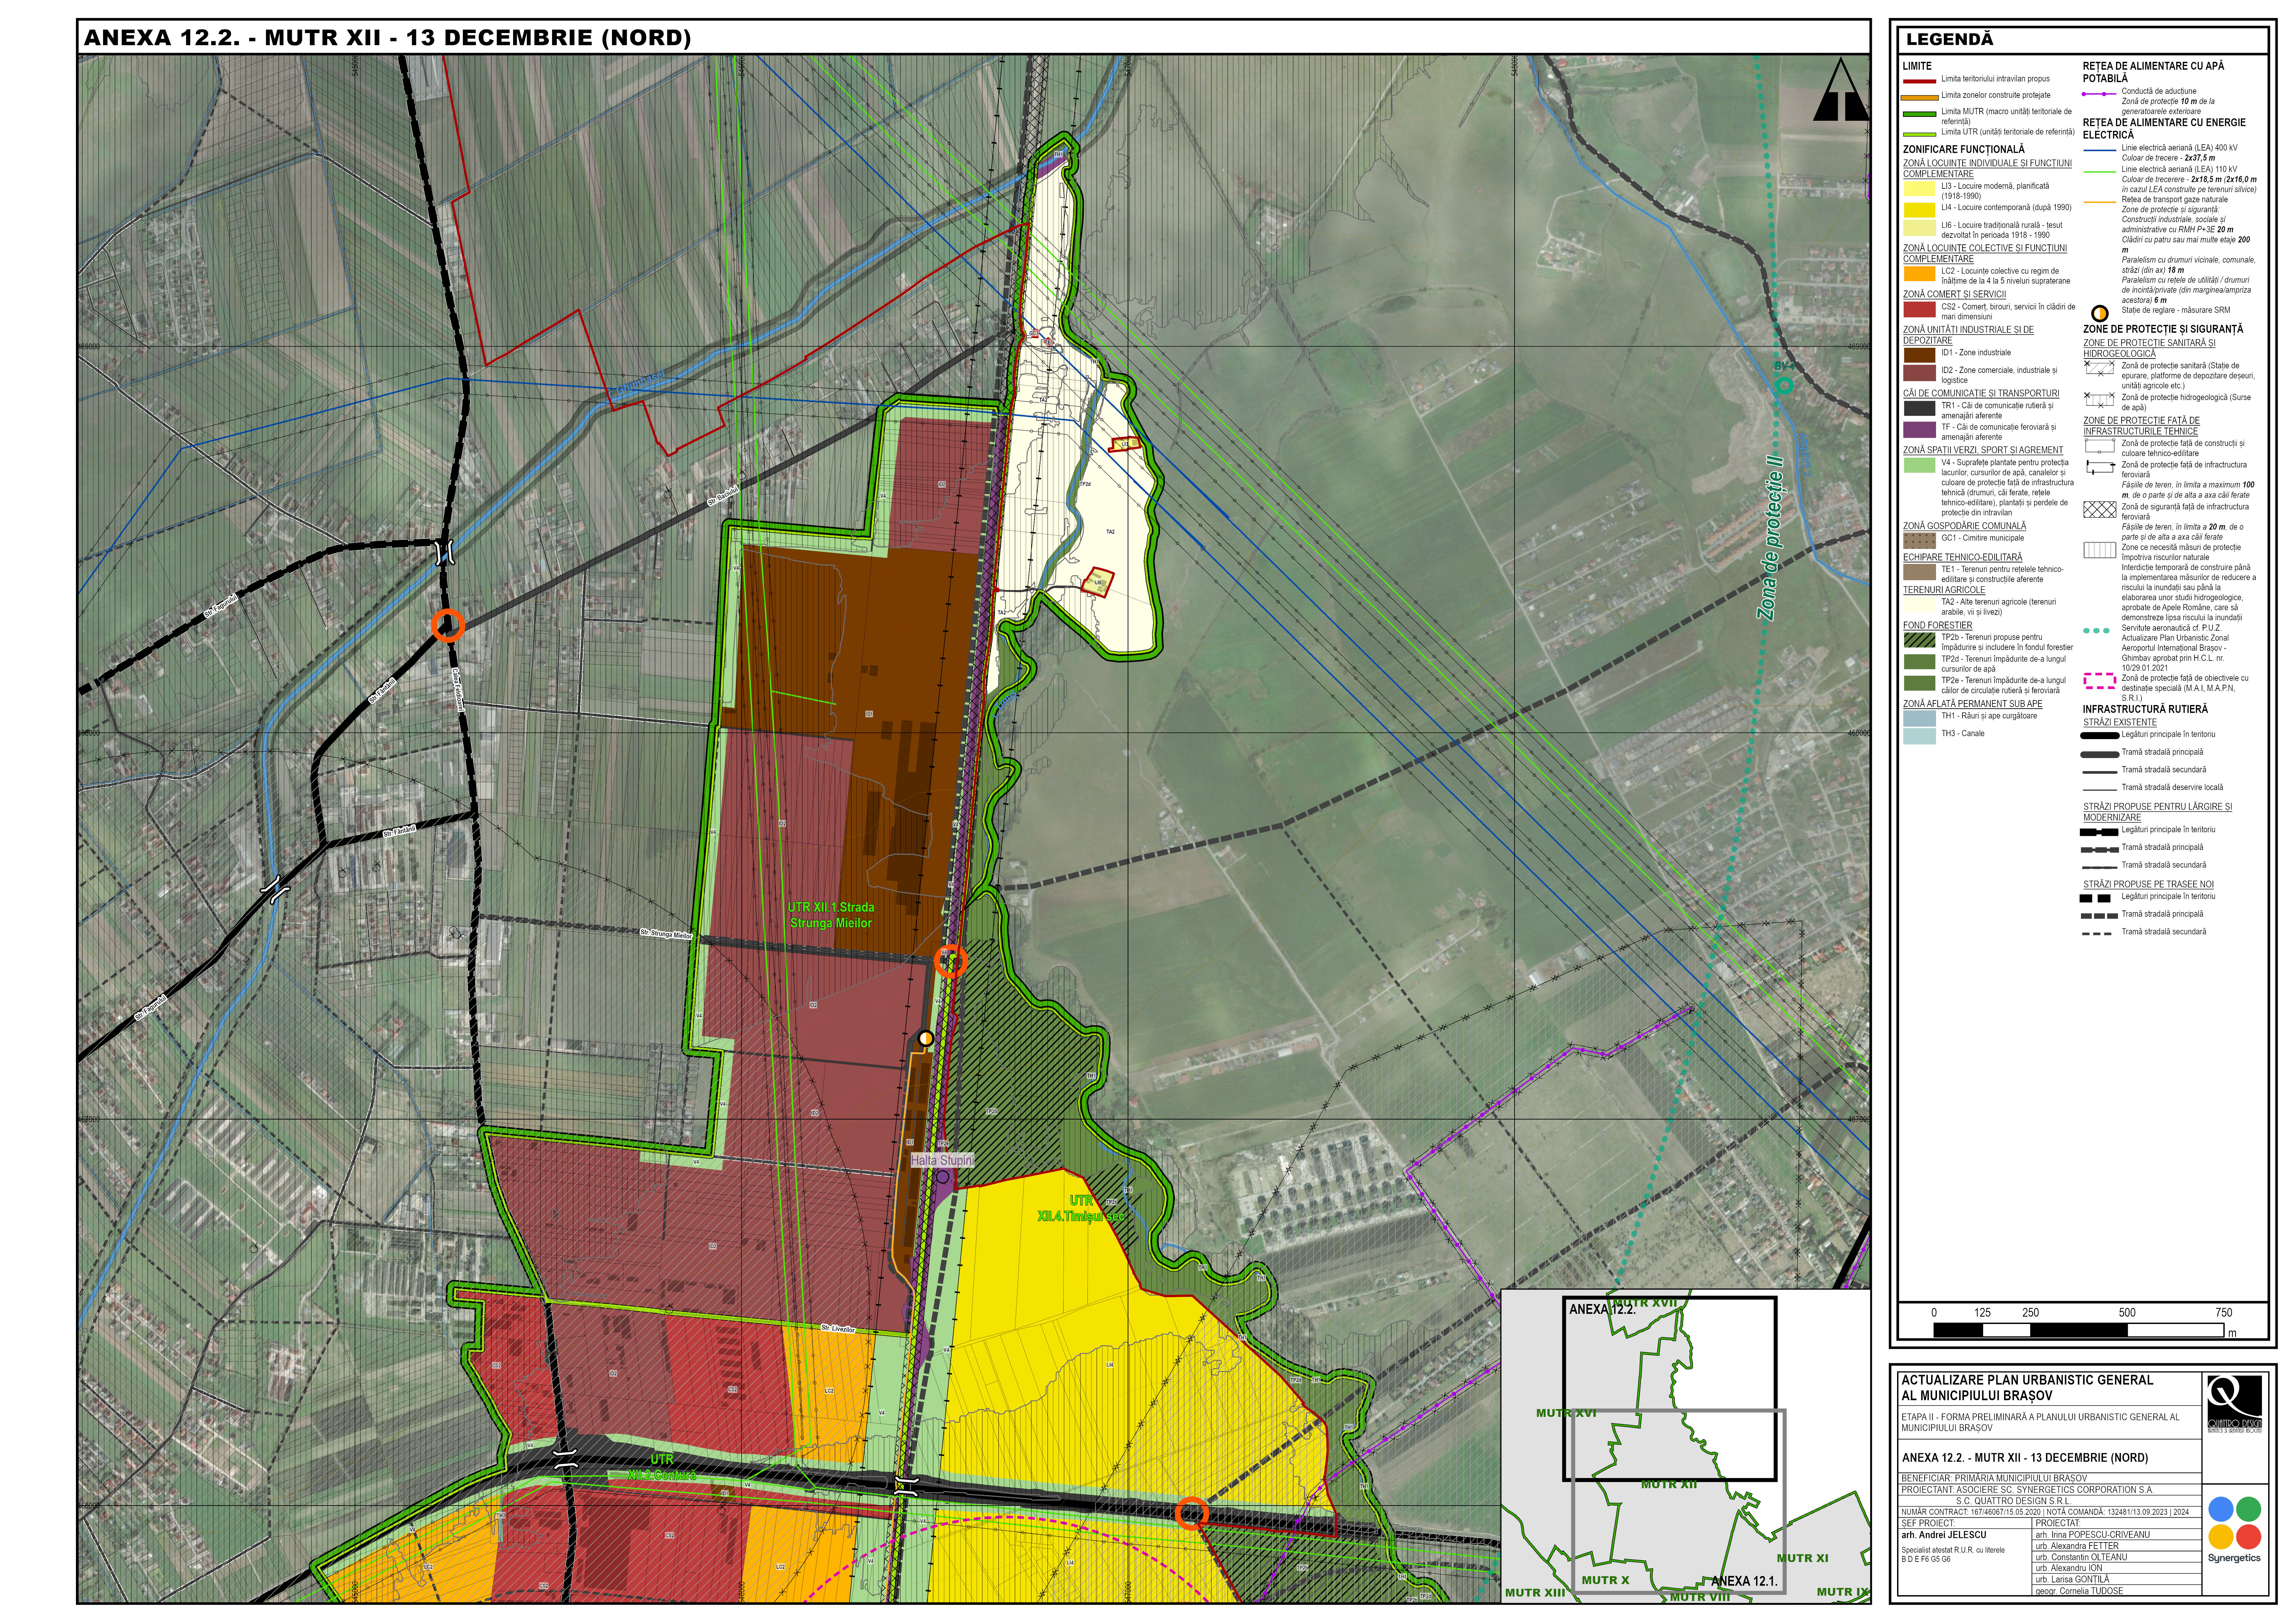Click the 500 value on the scale bar

(2127, 1313)
